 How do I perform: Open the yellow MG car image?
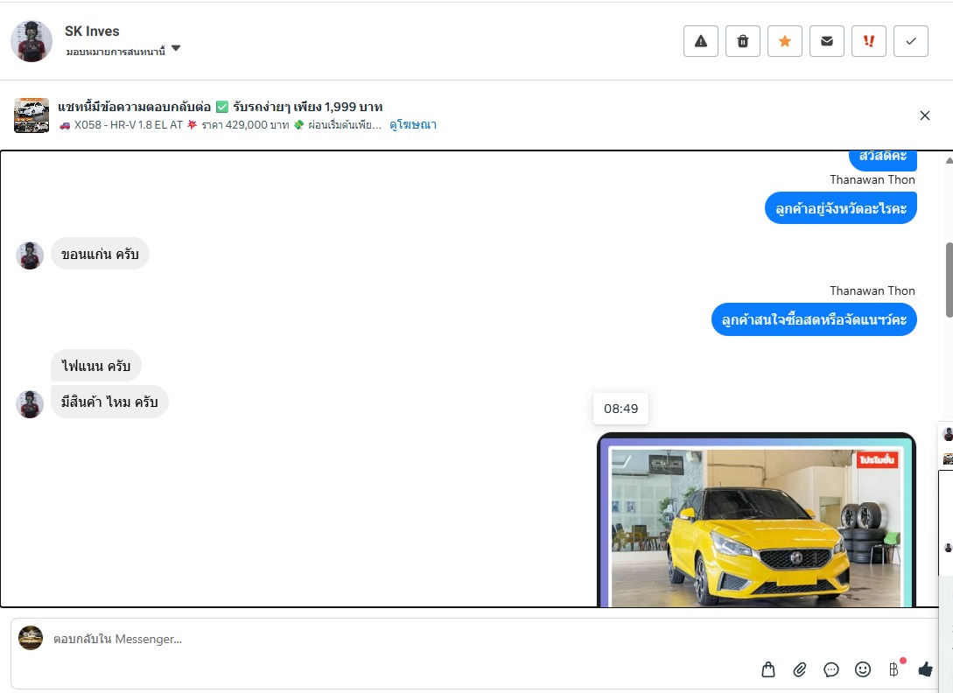[756, 523]
